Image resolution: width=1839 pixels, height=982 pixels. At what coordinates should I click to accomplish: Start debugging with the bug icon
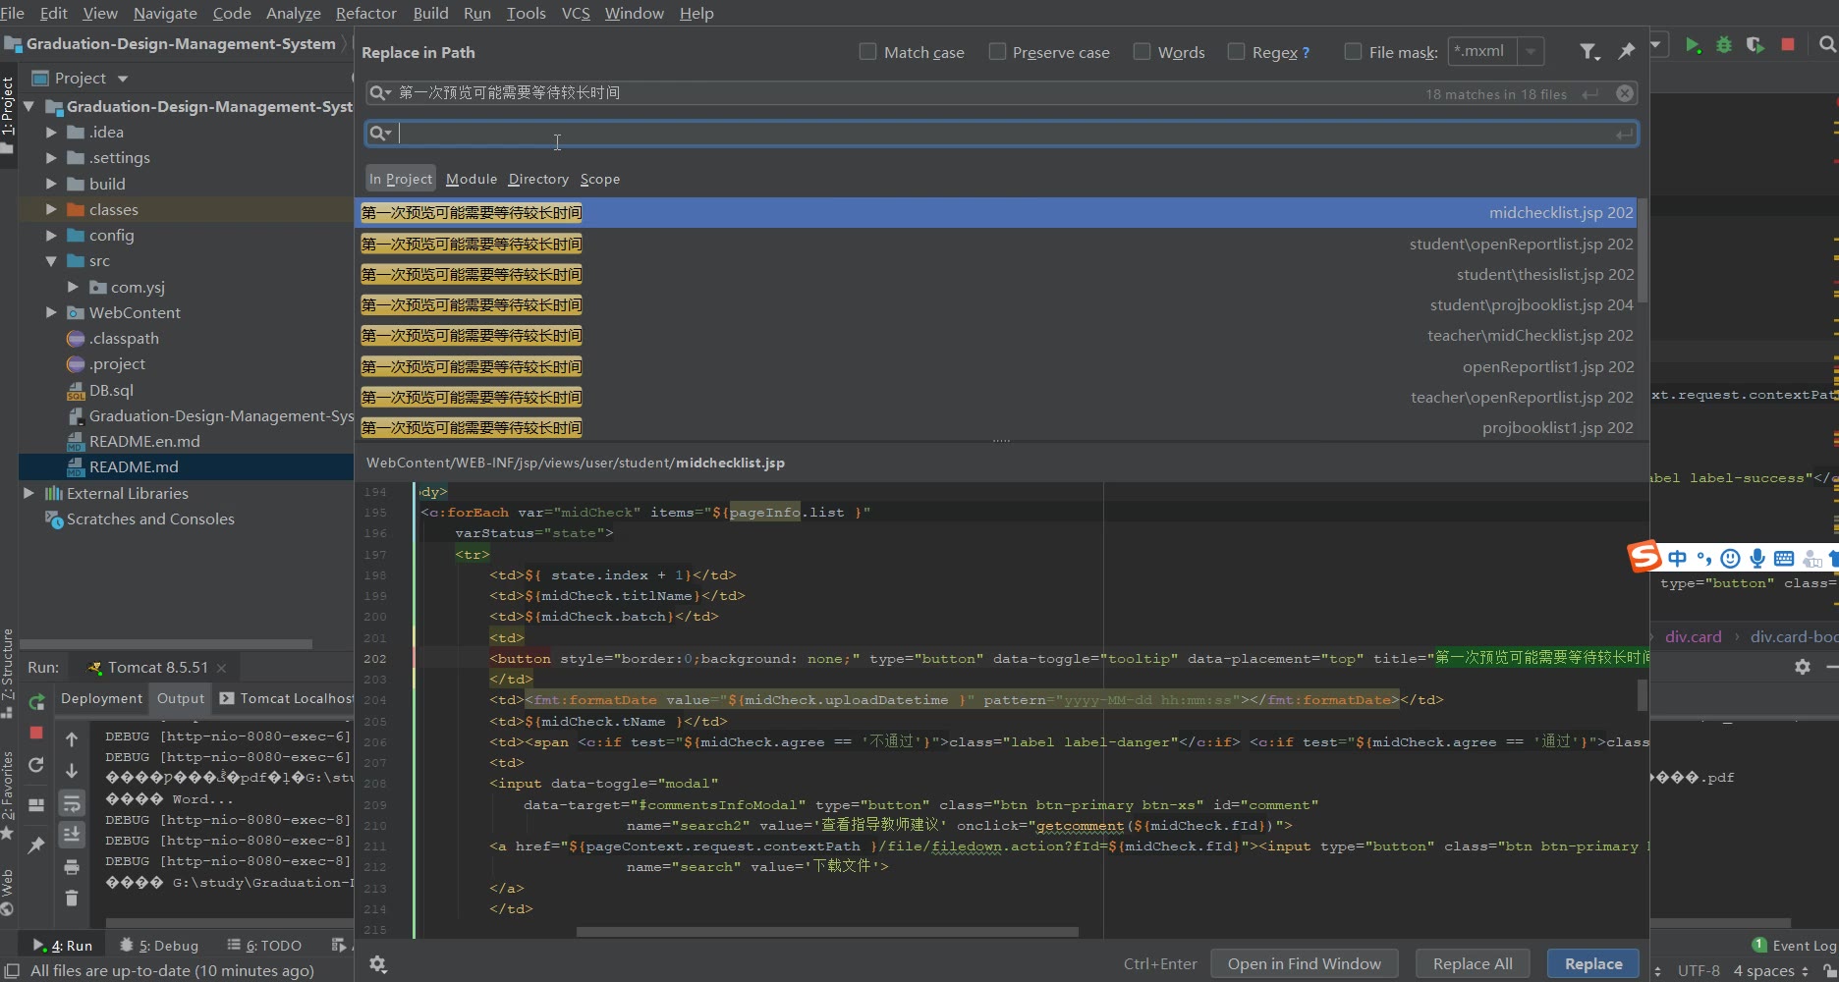[1724, 45]
